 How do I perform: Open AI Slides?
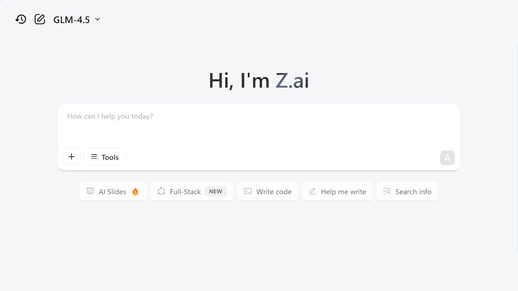113,191
